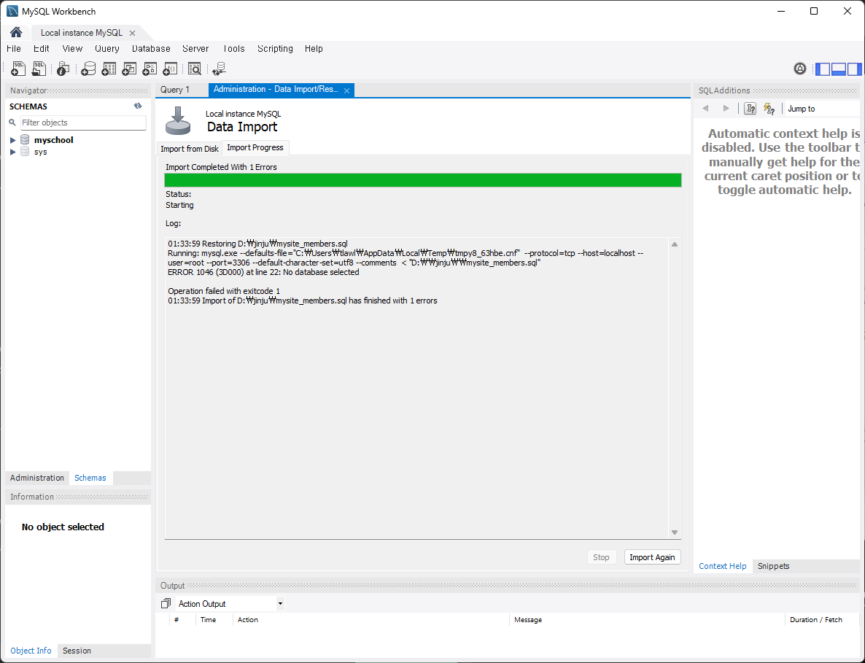This screenshot has width=865, height=663.
Task: Open the Session tab
Action: point(77,651)
